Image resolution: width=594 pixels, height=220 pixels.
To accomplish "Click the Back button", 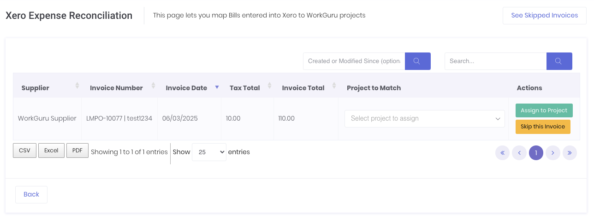I will point(31,194).
